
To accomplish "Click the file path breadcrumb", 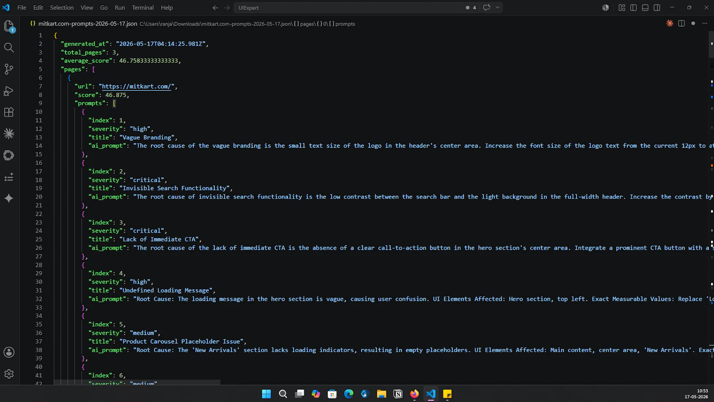I will pos(216,24).
